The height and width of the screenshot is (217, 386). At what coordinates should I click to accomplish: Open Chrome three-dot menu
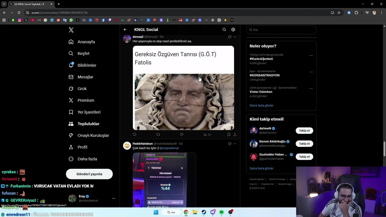pos(381,13)
